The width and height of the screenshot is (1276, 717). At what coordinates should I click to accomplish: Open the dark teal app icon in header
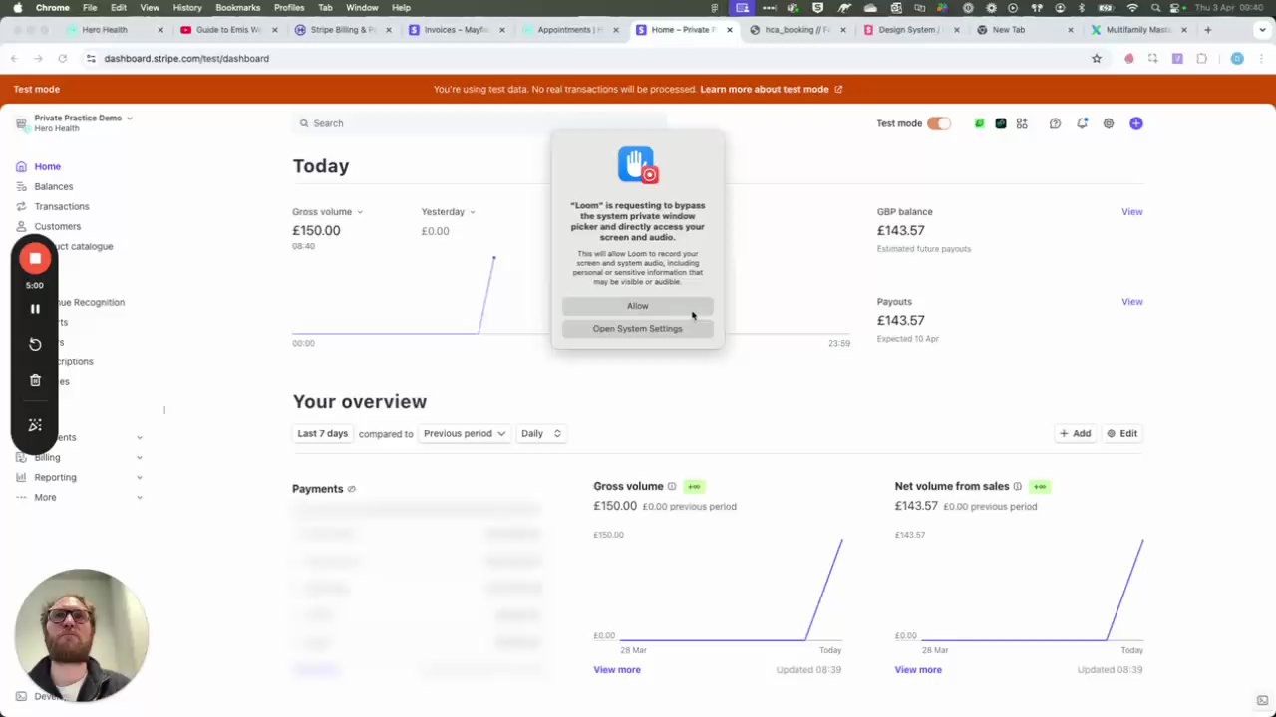(x=1001, y=123)
